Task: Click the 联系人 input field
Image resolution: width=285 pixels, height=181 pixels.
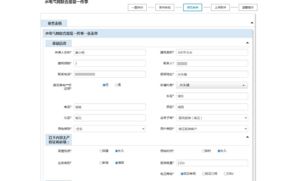Action: pos(212,63)
